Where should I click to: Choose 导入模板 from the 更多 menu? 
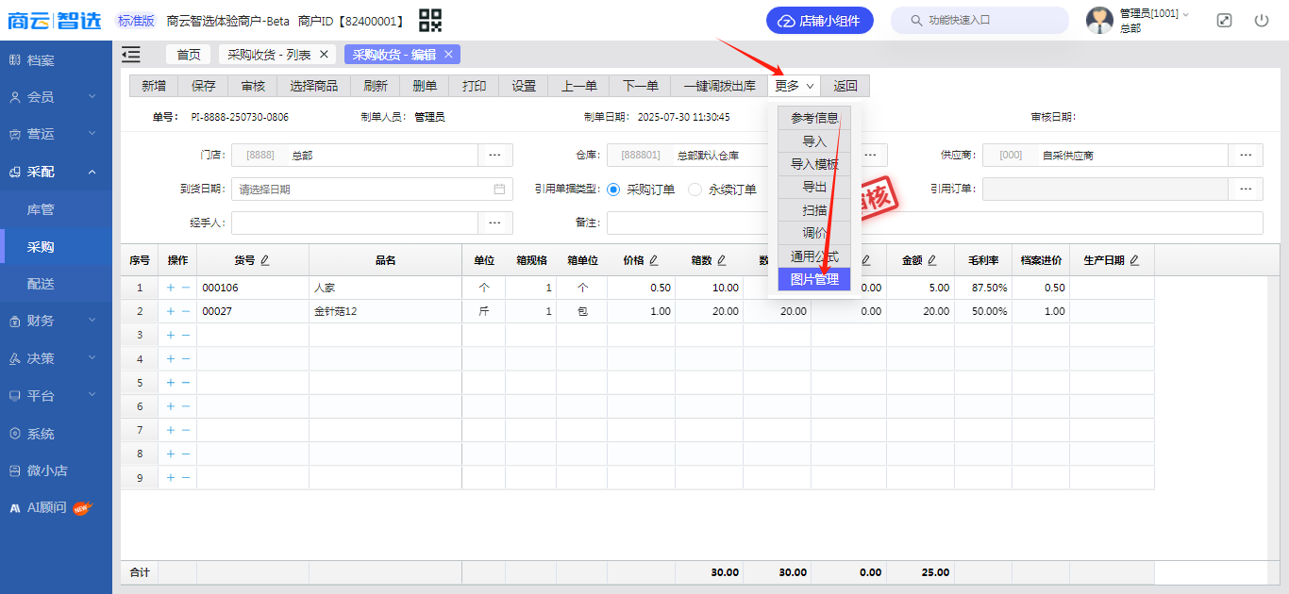pyautogui.click(x=814, y=164)
